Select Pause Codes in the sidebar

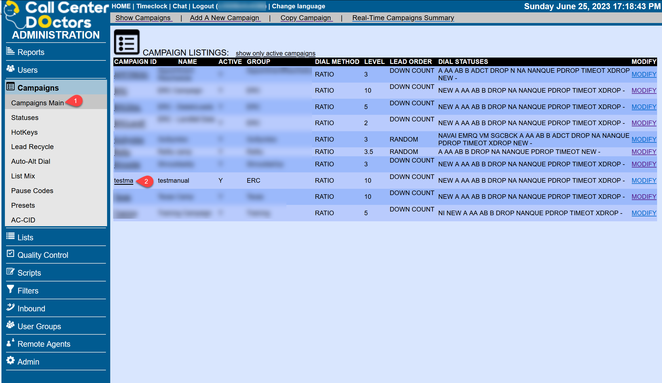click(x=32, y=191)
